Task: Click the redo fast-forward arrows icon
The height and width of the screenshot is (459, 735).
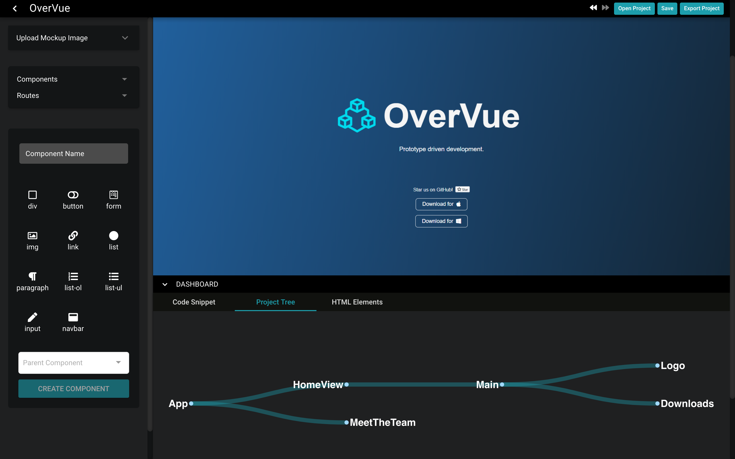Action: (605, 8)
